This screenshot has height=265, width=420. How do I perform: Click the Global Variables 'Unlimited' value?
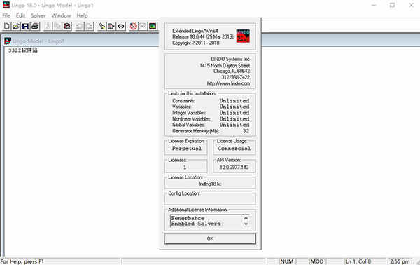click(x=234, y=125)
